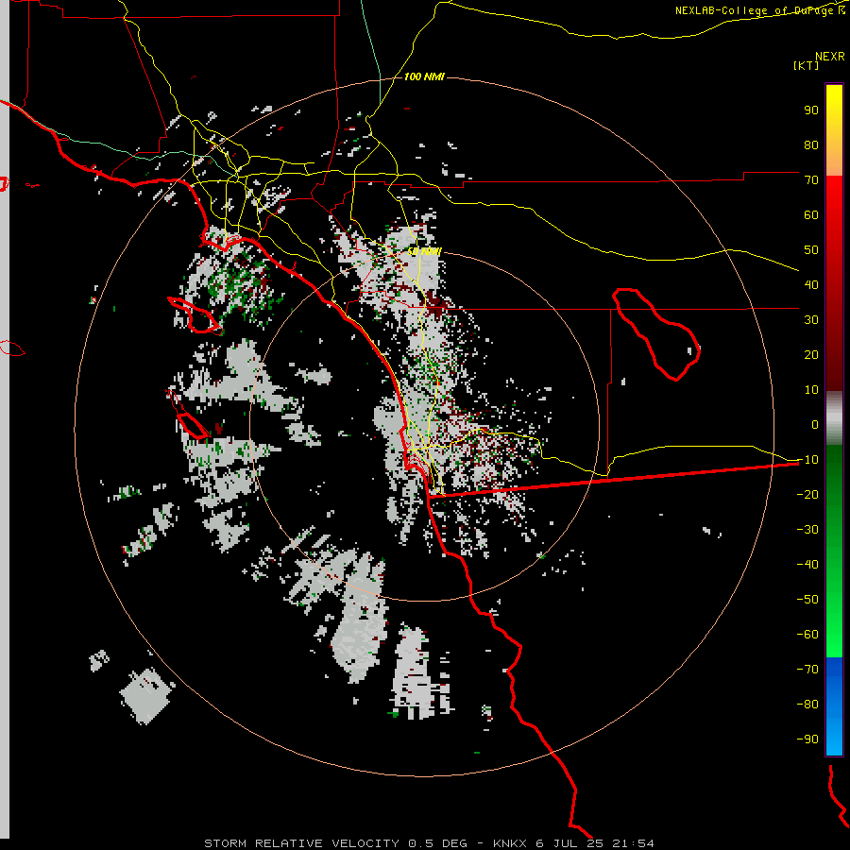Image resolution: width=850 pixels, height=850 pixels.
Task: Select the -80 value on velocity scale
Action: point(807,705)
